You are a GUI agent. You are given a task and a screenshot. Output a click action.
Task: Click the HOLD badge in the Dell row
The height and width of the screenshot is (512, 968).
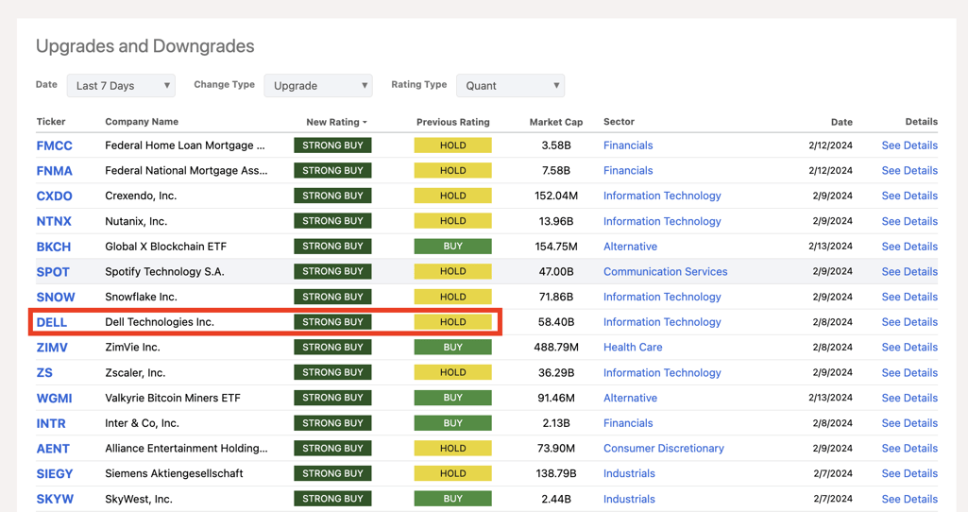452,322
